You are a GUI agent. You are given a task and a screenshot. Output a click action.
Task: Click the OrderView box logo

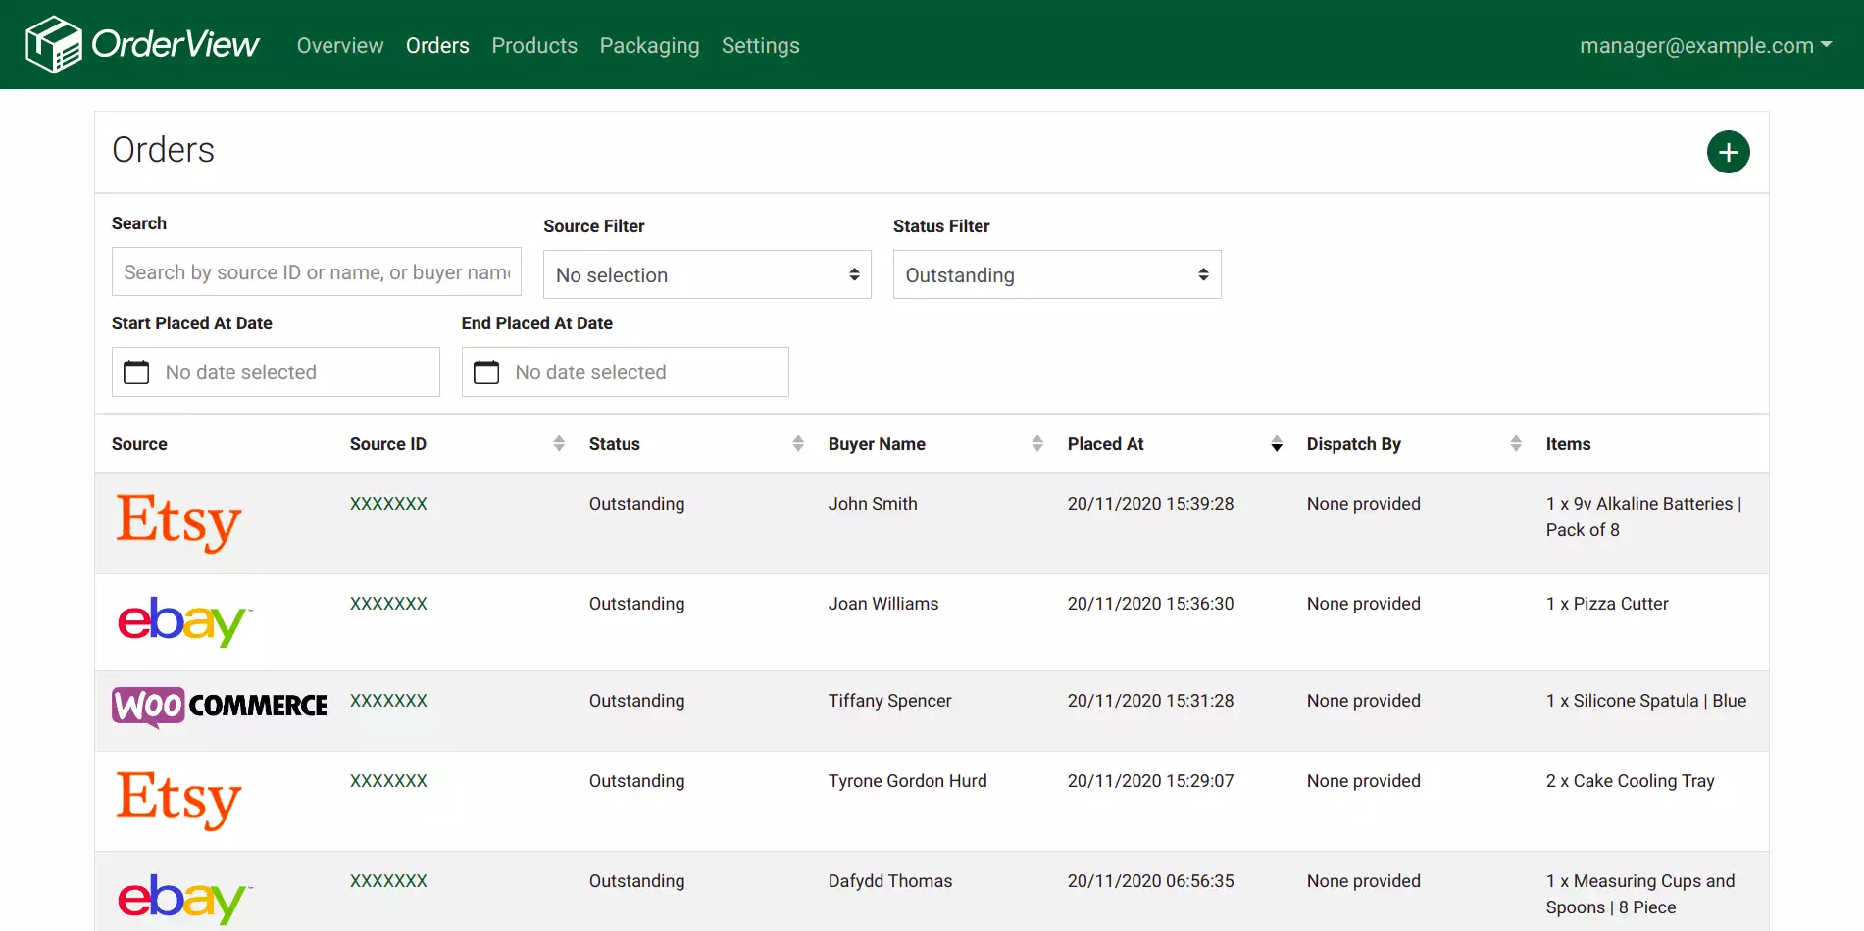pyautogui.click(x=53, y=45)
